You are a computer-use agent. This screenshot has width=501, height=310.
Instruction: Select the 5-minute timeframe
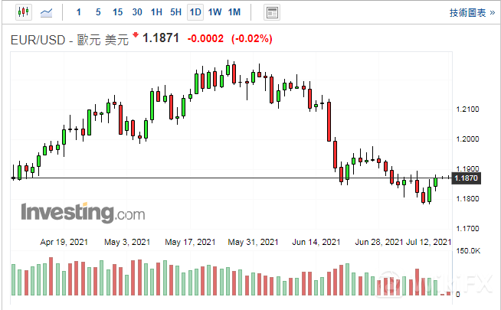click(97, 12)
